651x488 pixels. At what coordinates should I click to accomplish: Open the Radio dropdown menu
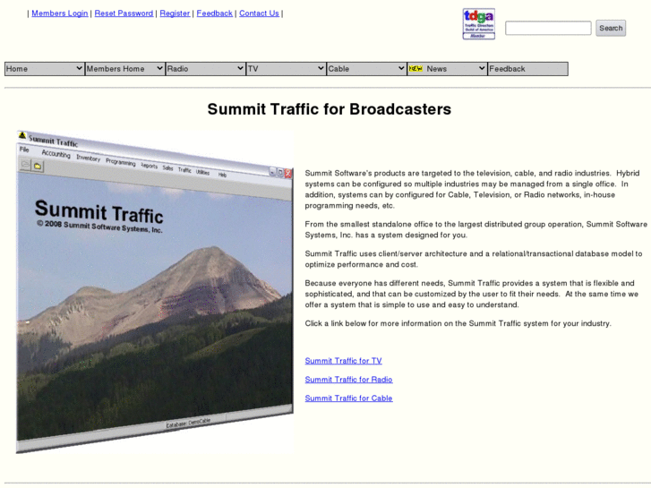click(205, 69)
